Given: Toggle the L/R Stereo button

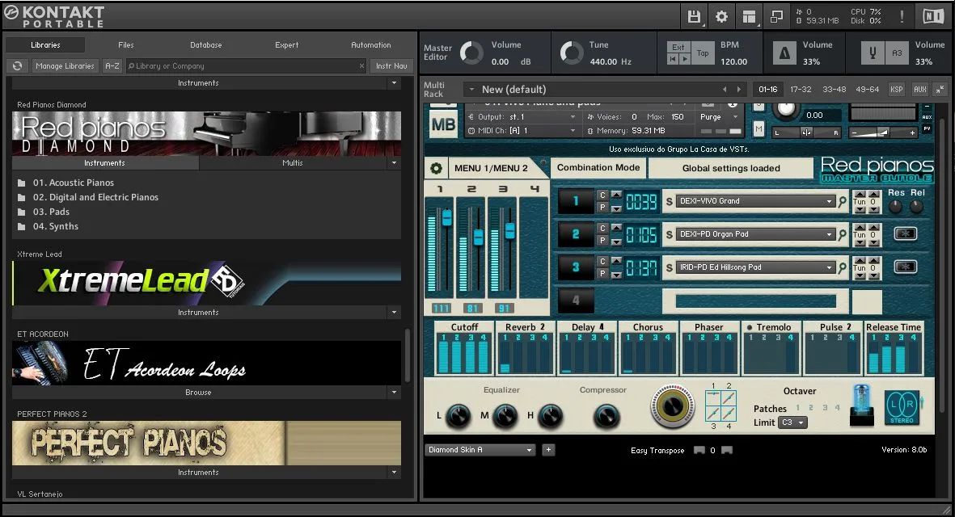Looking at the screenshot, I should 902,406.
